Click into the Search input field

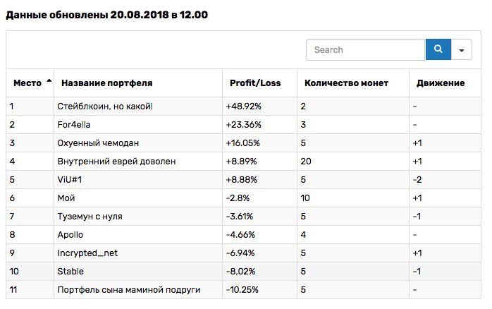(x=366, y=49)
